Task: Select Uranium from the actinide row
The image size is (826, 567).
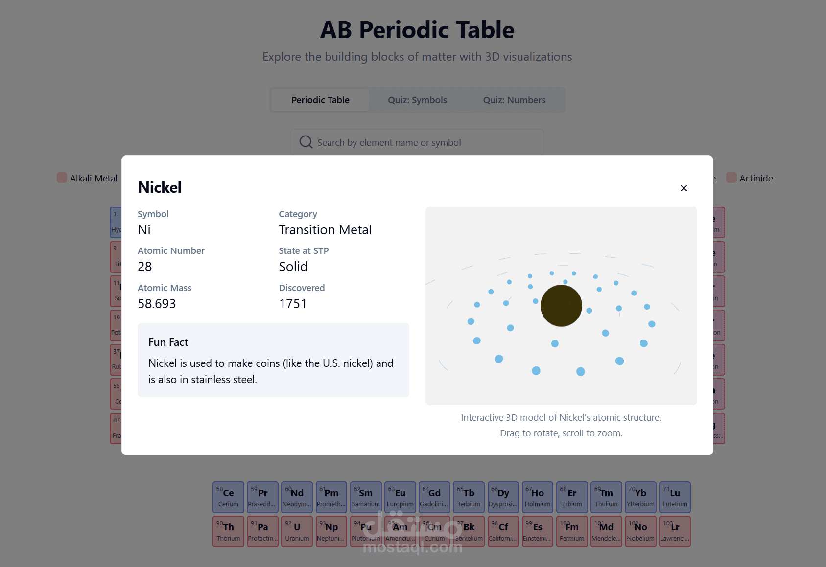Action: coord(297,531)
